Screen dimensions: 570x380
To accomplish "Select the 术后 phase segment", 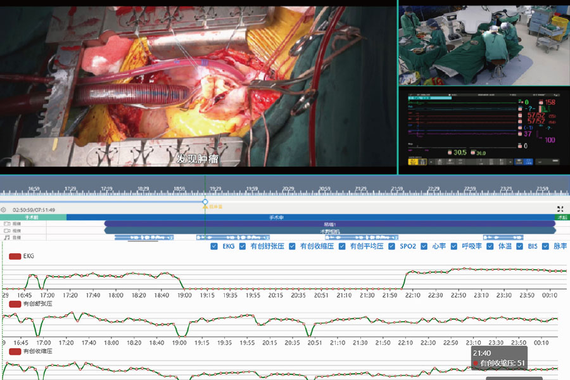I will (562, 217).
